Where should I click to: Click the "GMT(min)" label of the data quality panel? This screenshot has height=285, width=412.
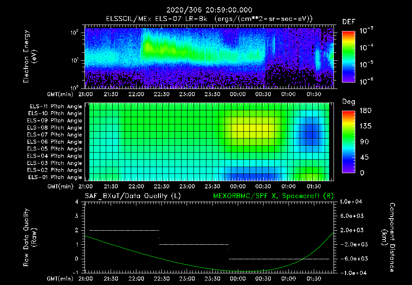point(60,279)
